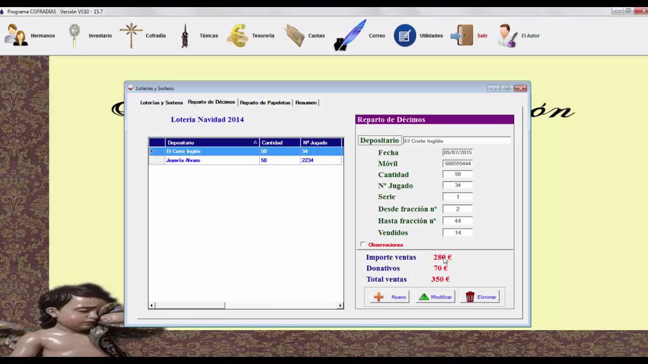
Task: Click the row indicator arrow for El Corte Inglés
Action: point(152,151)
